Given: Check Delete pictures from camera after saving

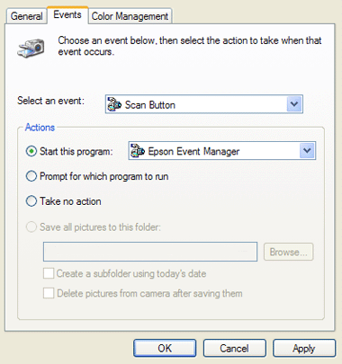Looking at the screenshot, I should point(49,293).
